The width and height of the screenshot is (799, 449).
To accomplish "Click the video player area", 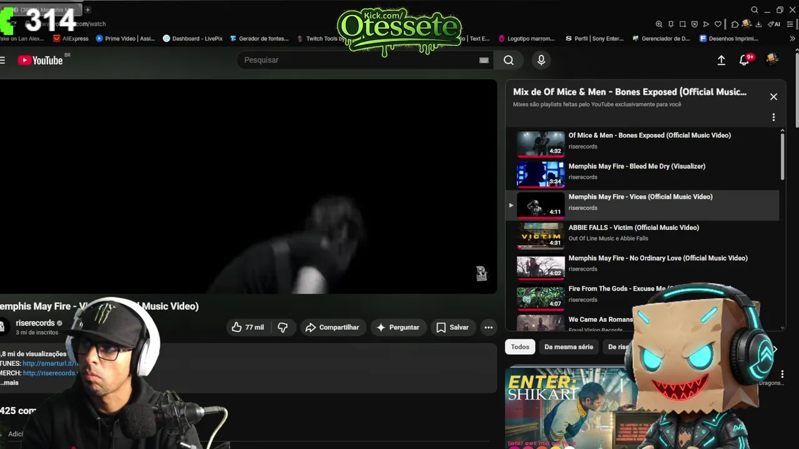I will [248, 186].
